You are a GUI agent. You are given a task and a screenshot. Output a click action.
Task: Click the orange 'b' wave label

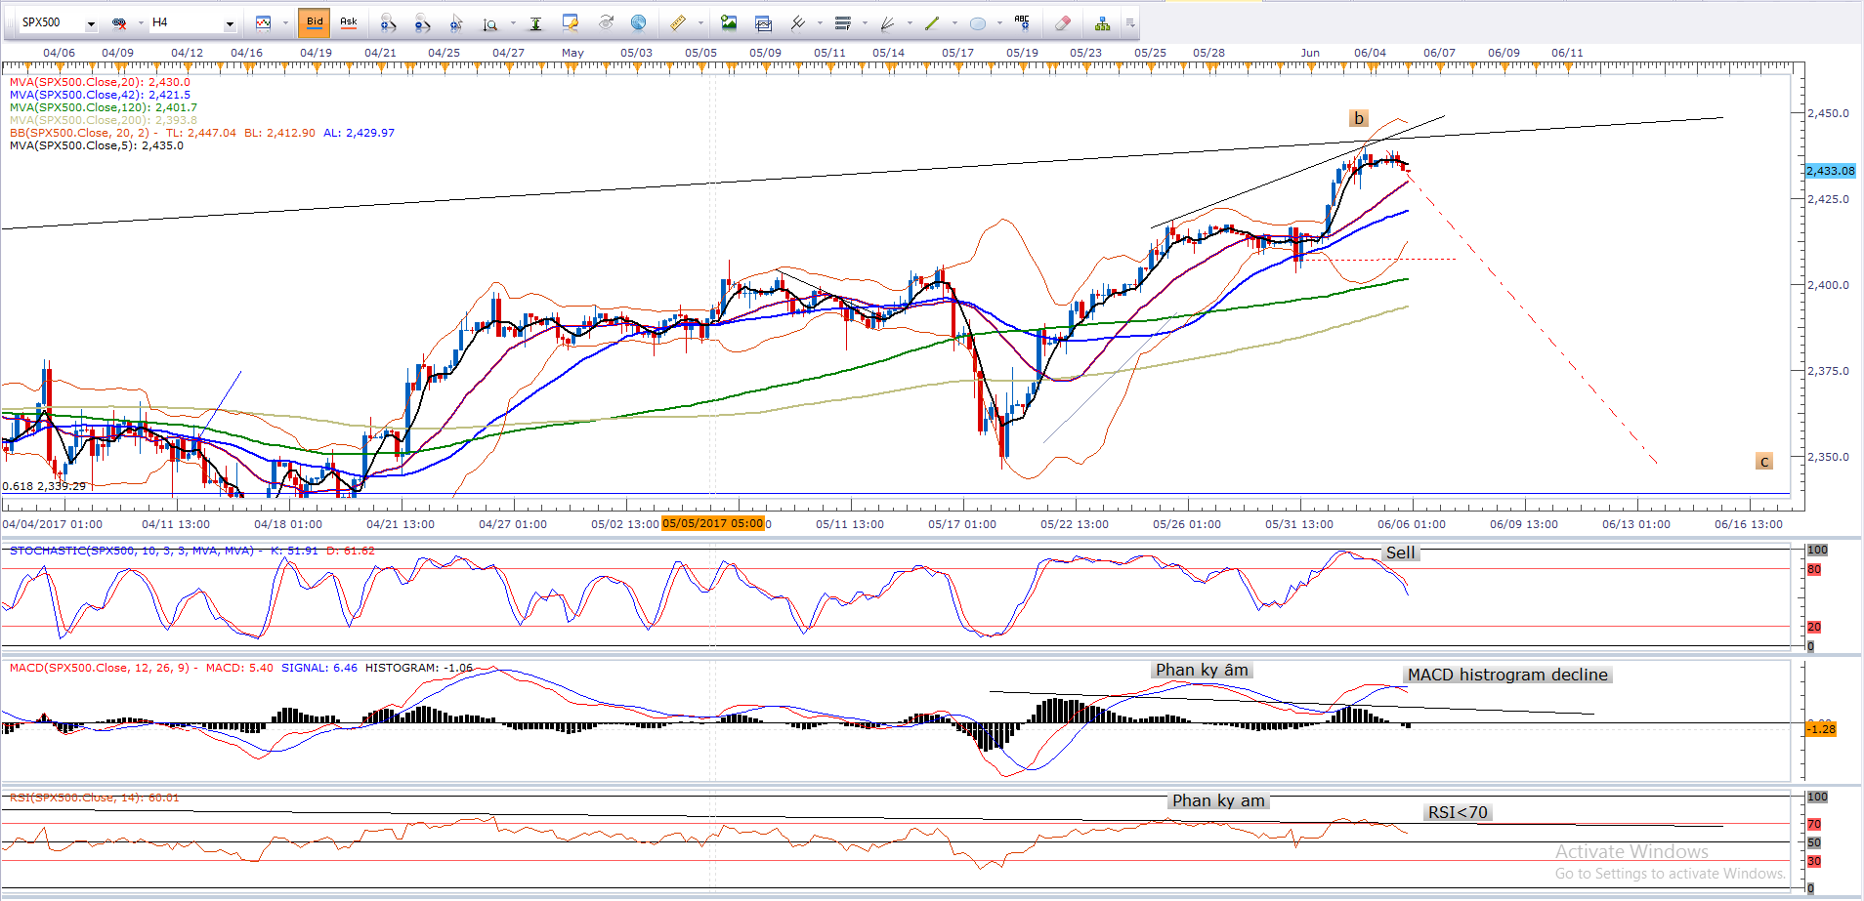1358,118
